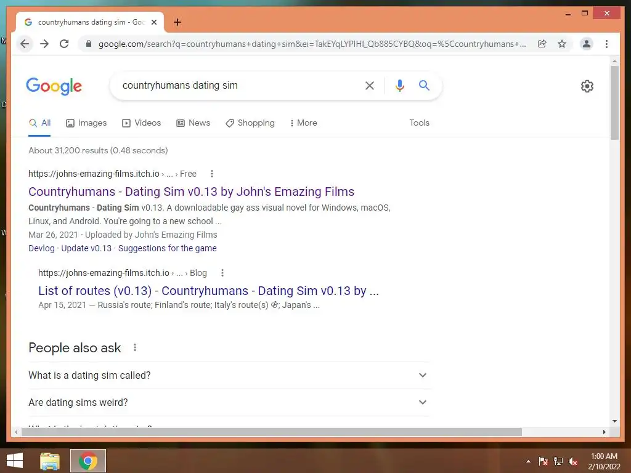This screenshot has width=631, height=473.
Task: Go back to the previous page
Action: (x=25, y=44)
